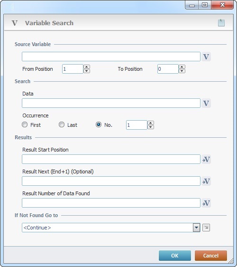This screenshot has width=237, height=267.
Task: Select the No. occurrence radio button
Action: coord(99,124)
